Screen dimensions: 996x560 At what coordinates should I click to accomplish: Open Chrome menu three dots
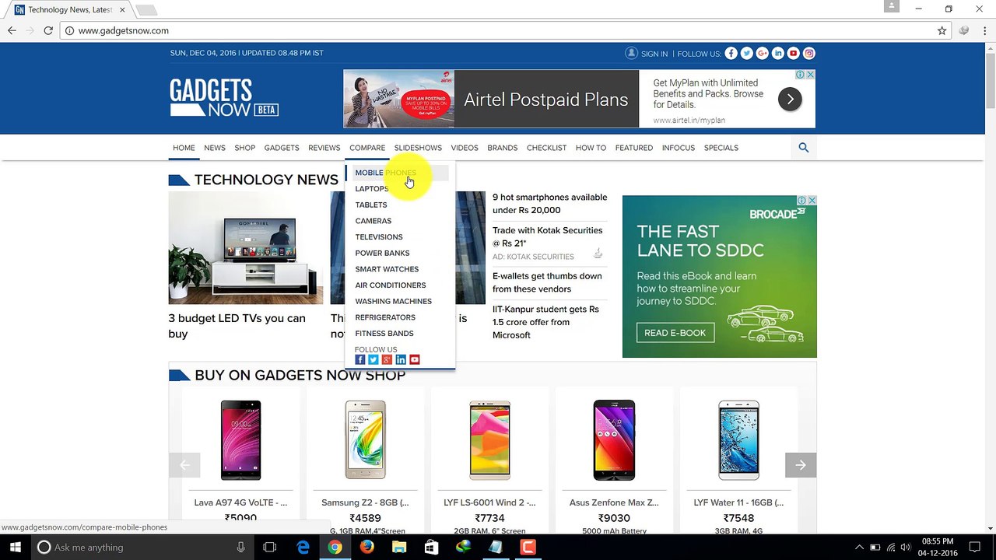tap(984, 30)
